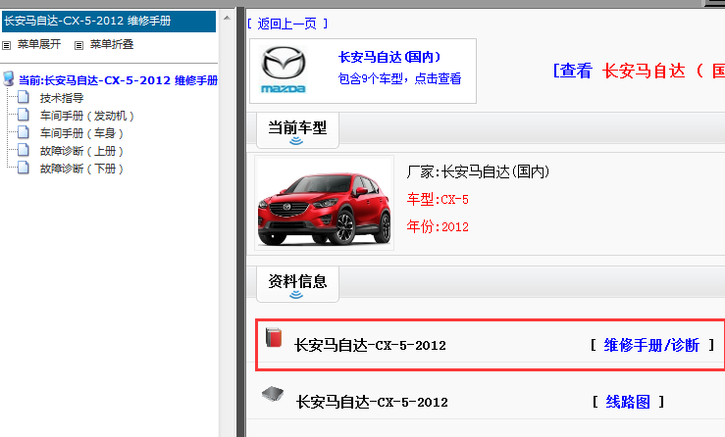Click the 菜单展开 list icon
This screenshot has height=437, width=725.
pos(7,45)
